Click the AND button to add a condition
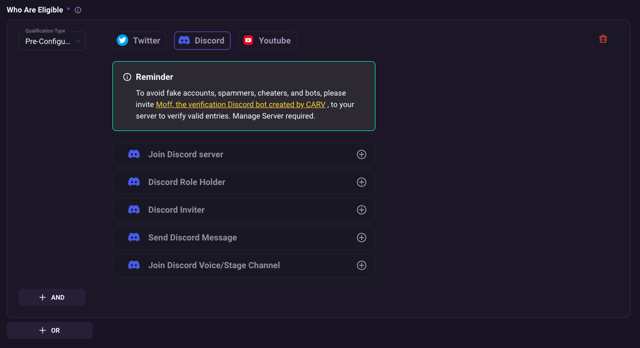The image size is (640, 348). [x=52, y=297]
